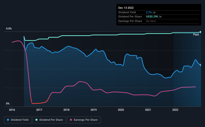205x127 pixels.
Task: Click the pink Earnings Per Share legend dot
Action: (71, 120)
